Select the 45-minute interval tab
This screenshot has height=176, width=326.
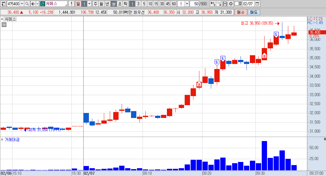coord(168,4)
